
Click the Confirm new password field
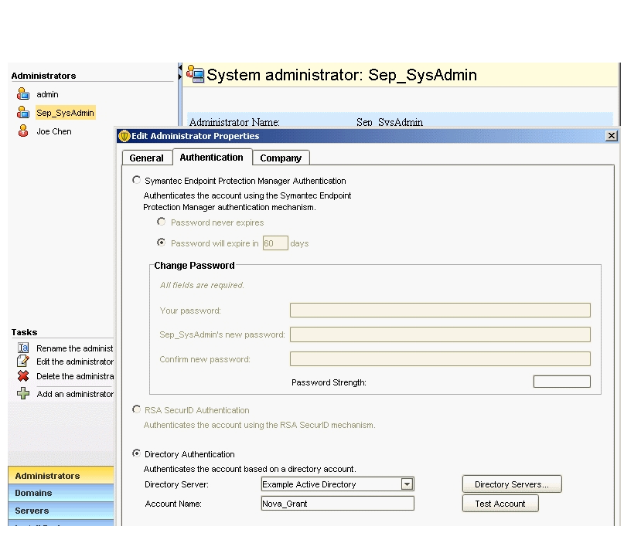coord(440,359)
